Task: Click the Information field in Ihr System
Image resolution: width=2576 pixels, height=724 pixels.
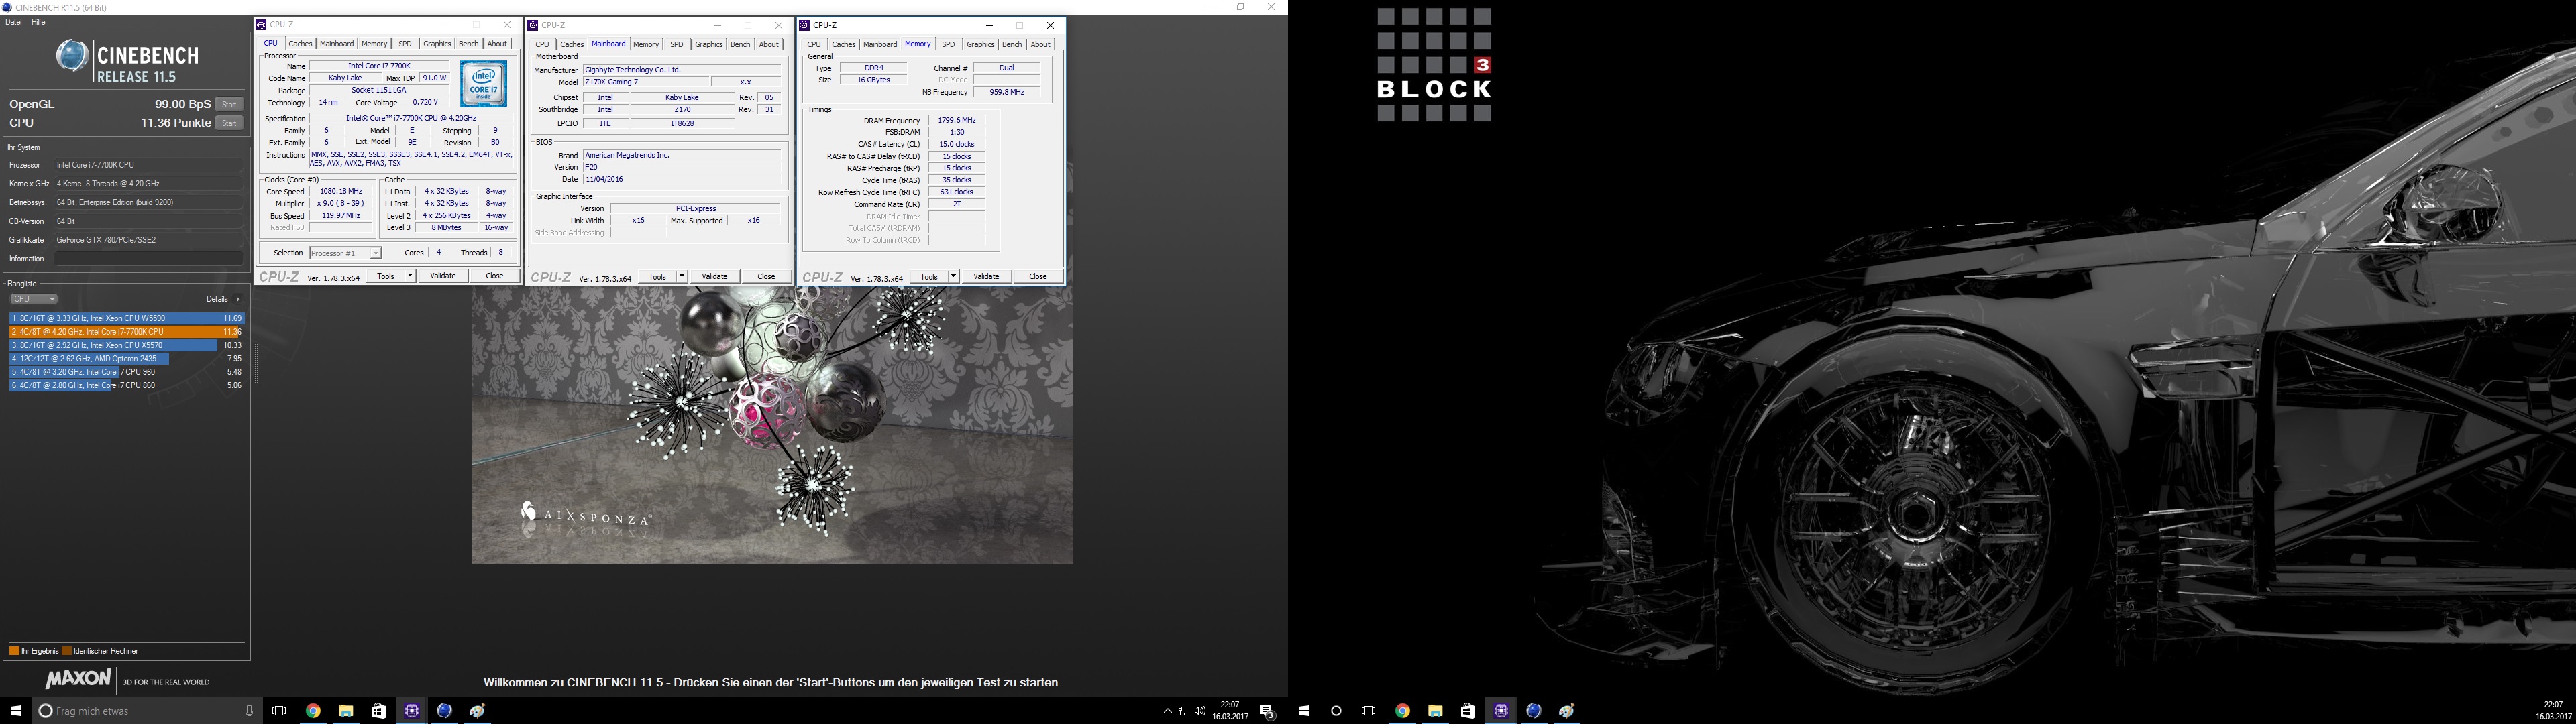Action: (x=148, y=259)
